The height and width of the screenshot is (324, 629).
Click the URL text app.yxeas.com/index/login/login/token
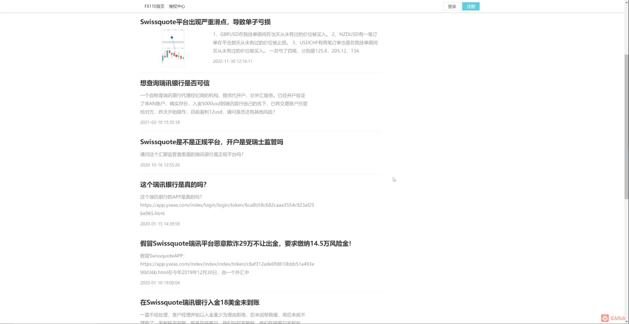[x=227, y=209]
